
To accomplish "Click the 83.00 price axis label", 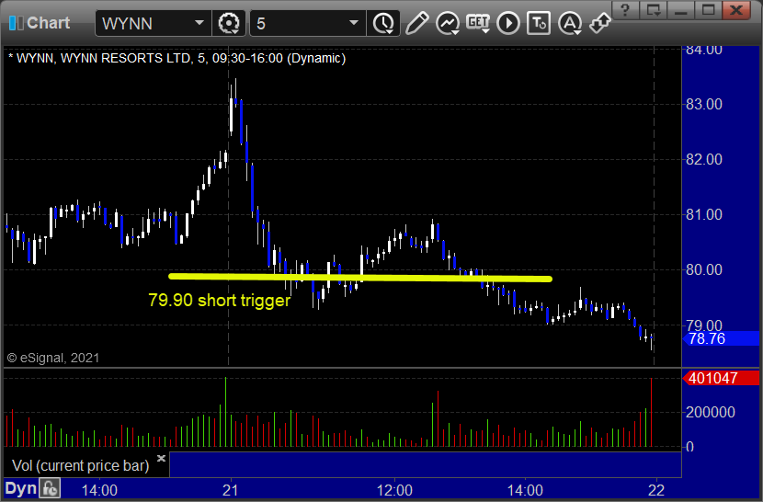I will tap(703, 104).
